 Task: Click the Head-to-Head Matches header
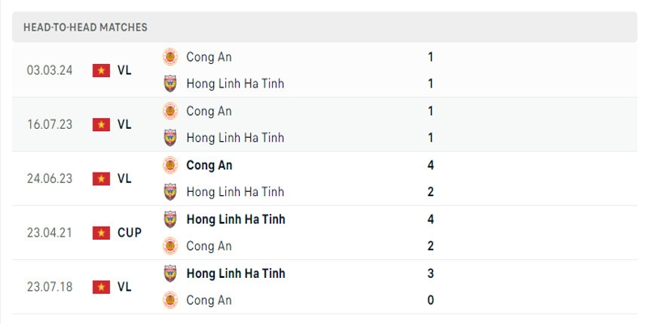pyautogui.click(x=86, y=27)
